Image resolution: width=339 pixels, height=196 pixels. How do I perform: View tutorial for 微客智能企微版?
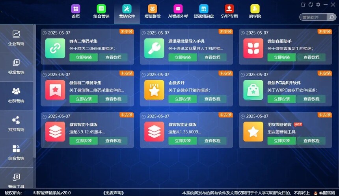[212, 141]
